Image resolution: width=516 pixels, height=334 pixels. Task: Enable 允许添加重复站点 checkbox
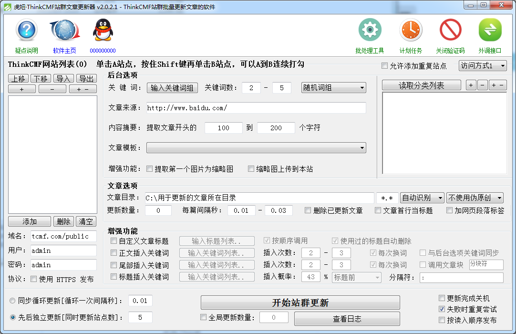click(384, 65)
